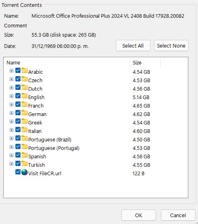The width and height of the screenshot is (198, 224).
Task: Click the Spanish folder icon
Action: point(25,155)
